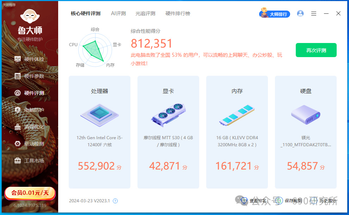Click the help question mark icon
Image resolution: width=349 pixels, height=215 pixels.
click(115, 201)
